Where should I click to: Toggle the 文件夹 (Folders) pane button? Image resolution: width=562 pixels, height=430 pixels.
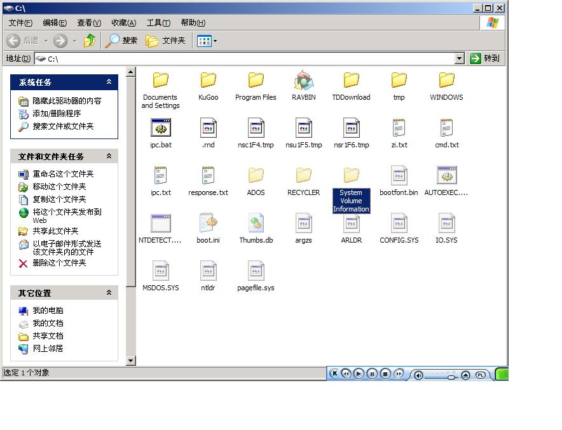(165, 41)
